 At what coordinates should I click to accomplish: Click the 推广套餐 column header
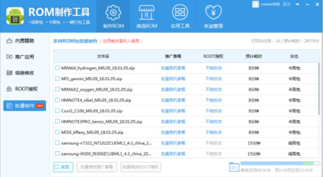click(x=173, y=56)
